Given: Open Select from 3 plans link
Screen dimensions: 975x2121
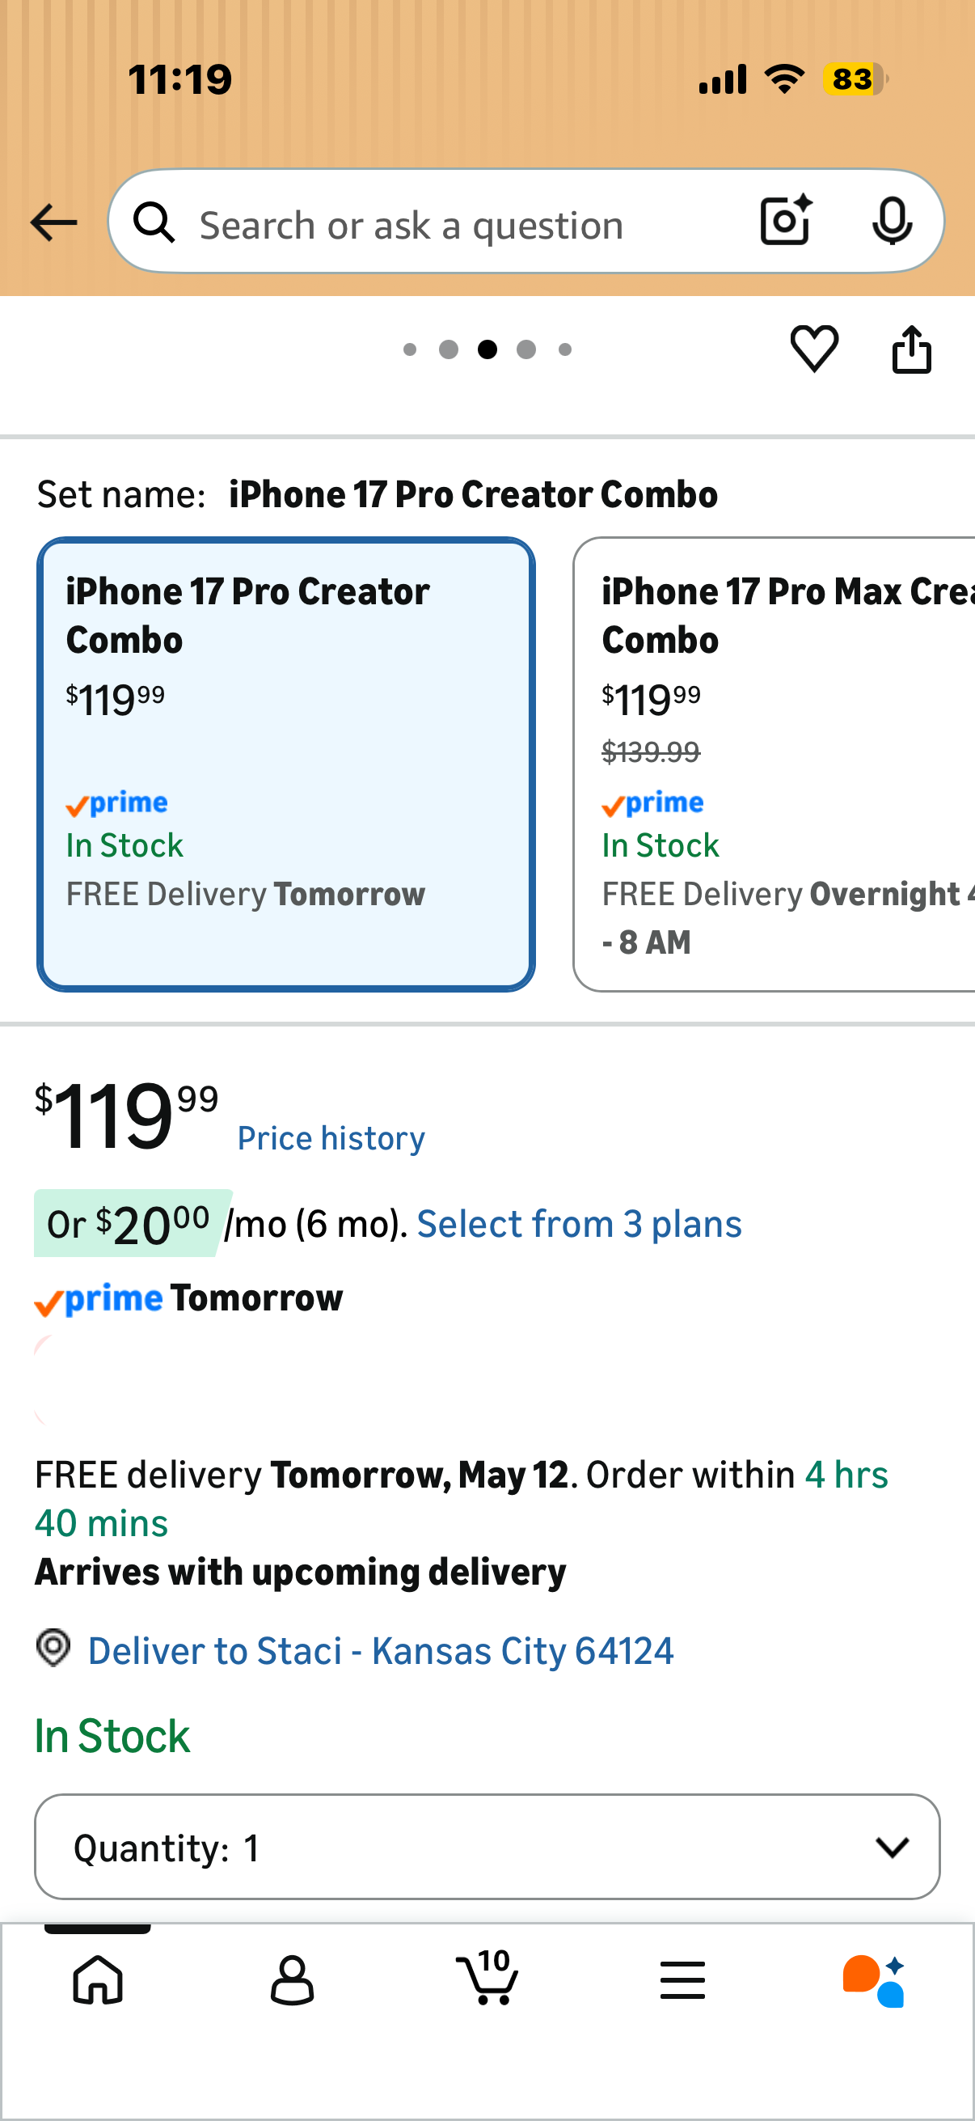Looking at the screenshot, I should click(x=579, y=1224).
